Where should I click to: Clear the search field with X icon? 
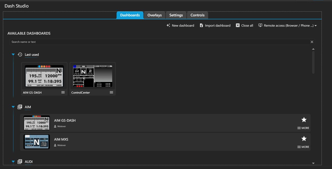[x=312, y=42]
